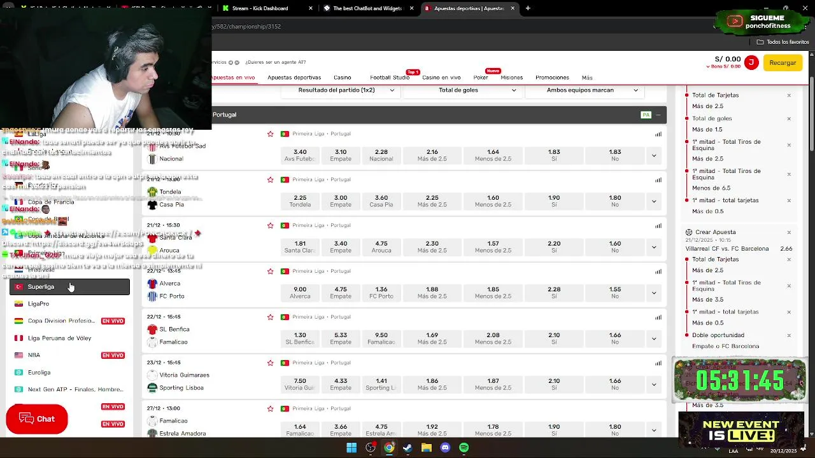815x458 pixels.
Task: Expand more markets for Santa Clara vs Arouca
Action: point(654,247)
